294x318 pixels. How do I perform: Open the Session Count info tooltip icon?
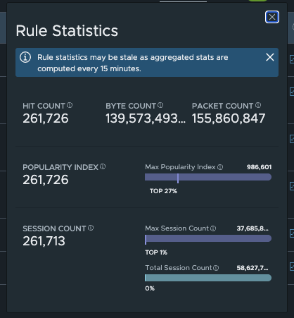click(x=91, y=228)
